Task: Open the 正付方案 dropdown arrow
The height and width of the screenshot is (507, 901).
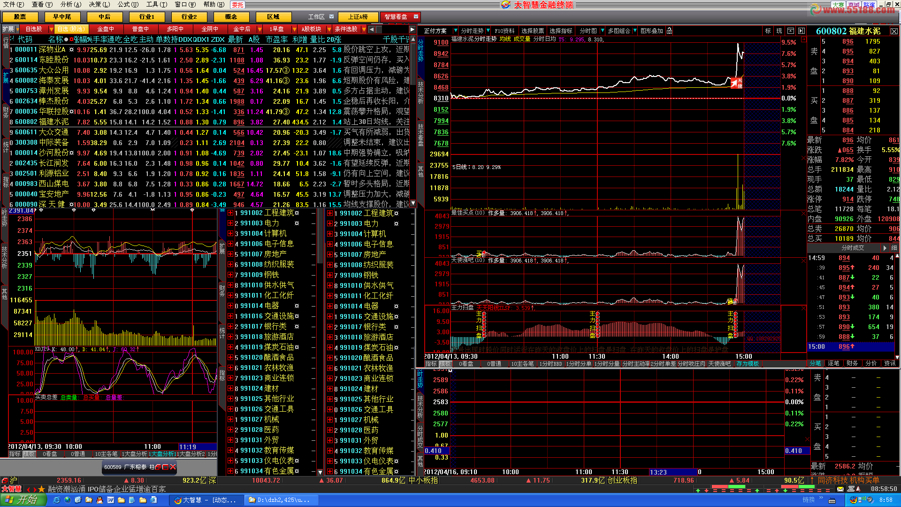Action: (455, 31)
